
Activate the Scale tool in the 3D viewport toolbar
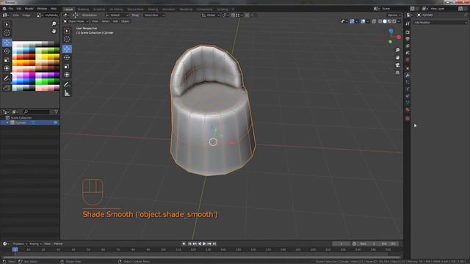(67, 66)
